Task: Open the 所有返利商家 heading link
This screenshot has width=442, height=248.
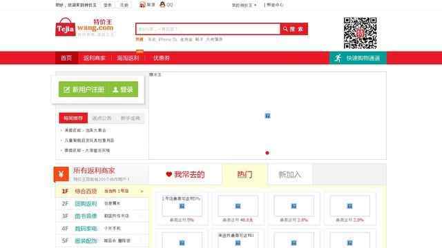Action: pyautogui.click(x=94, y=170)
